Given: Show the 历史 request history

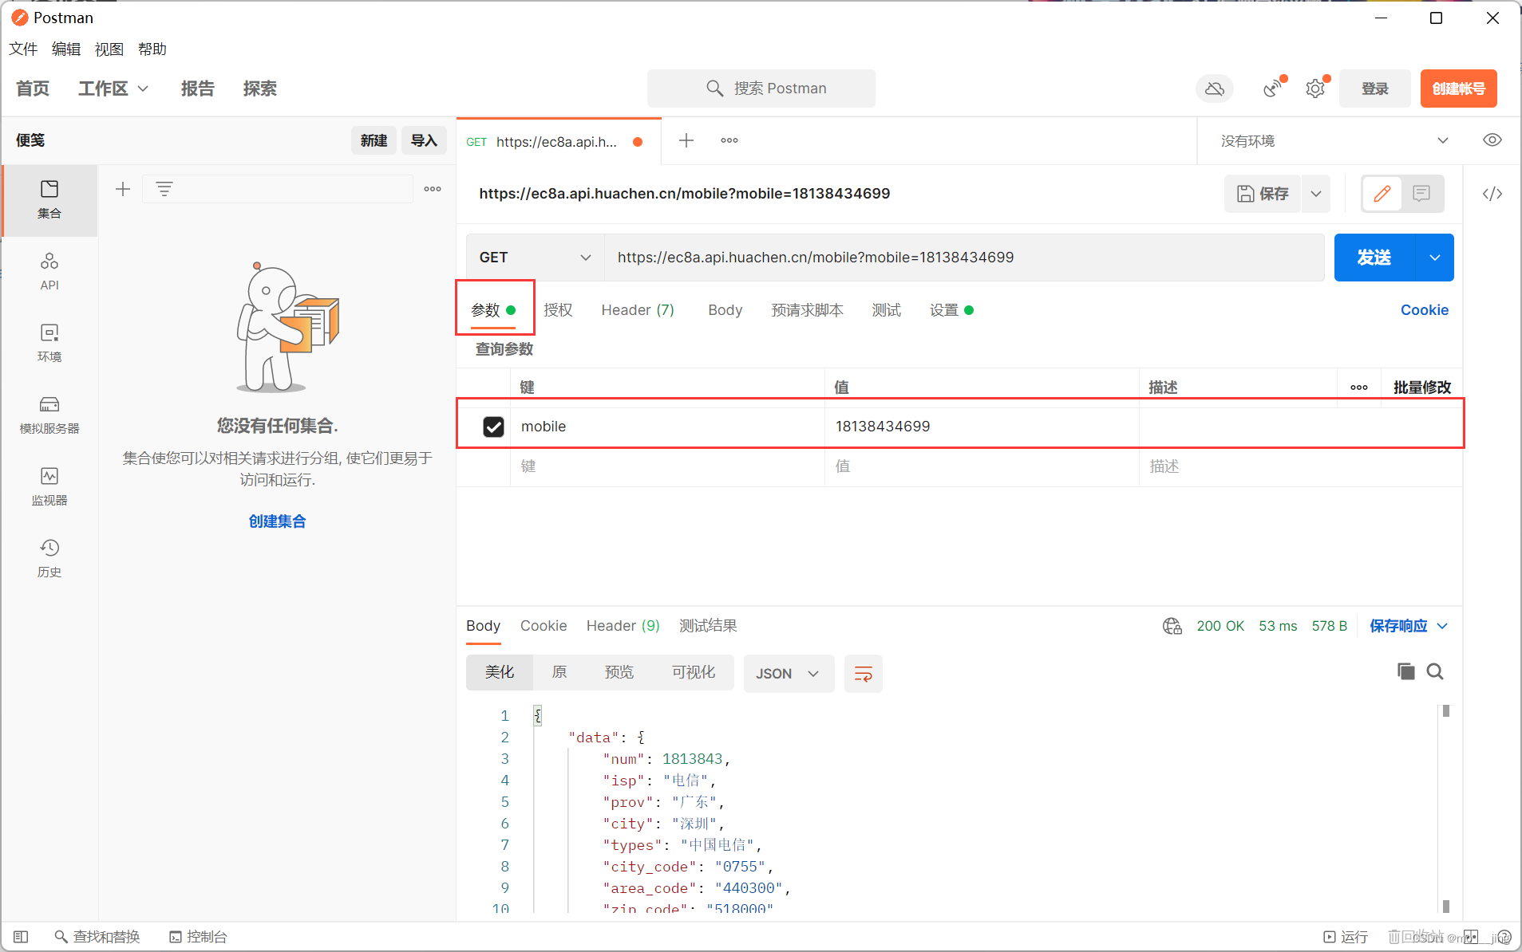Looking at the screenshot, I should pos(49,557).
